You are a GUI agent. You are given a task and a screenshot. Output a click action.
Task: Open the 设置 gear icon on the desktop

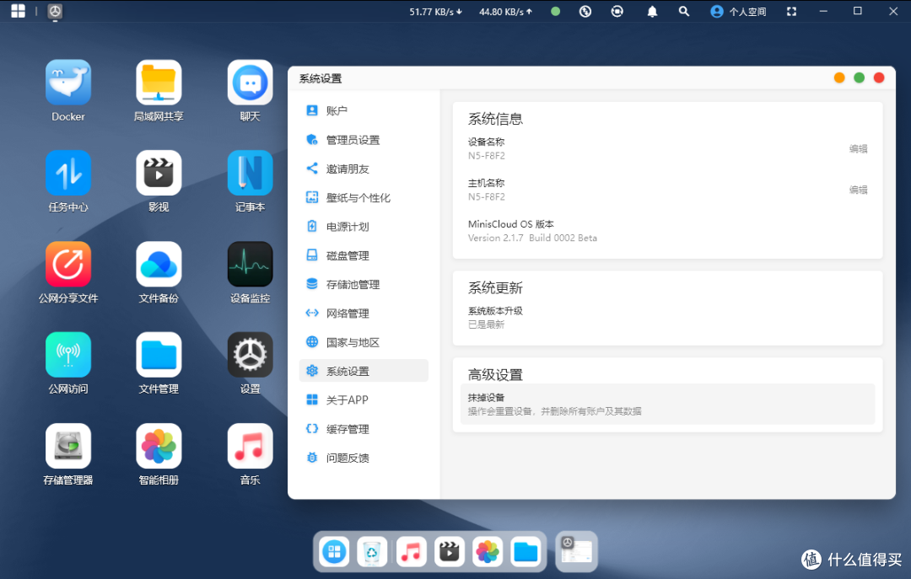pyautogui.click(x=250, y=355)
